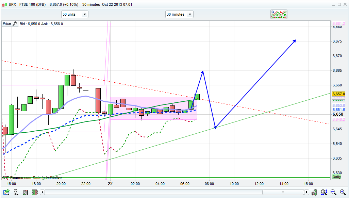Image resolution: width=349 pixels, height=198 pixels.
Task: Open the chart template list icon
Action: point(25,193)
